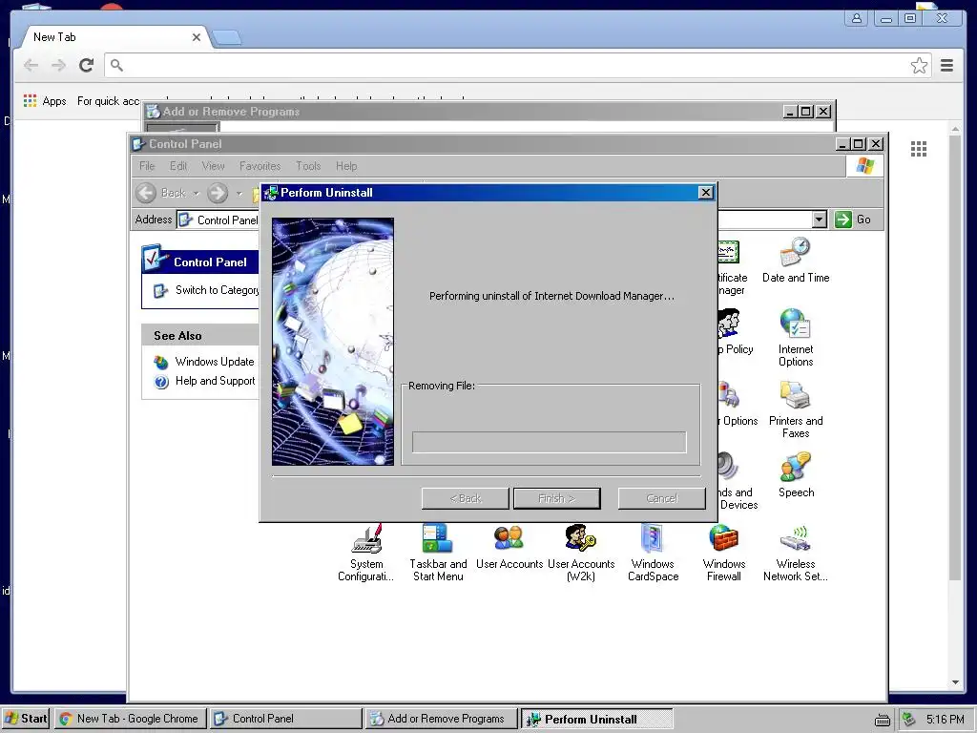This screenshot has height=733, width=977.
Task: Switch to Control Panel taskbar item
Action: (x=285, y=719)
